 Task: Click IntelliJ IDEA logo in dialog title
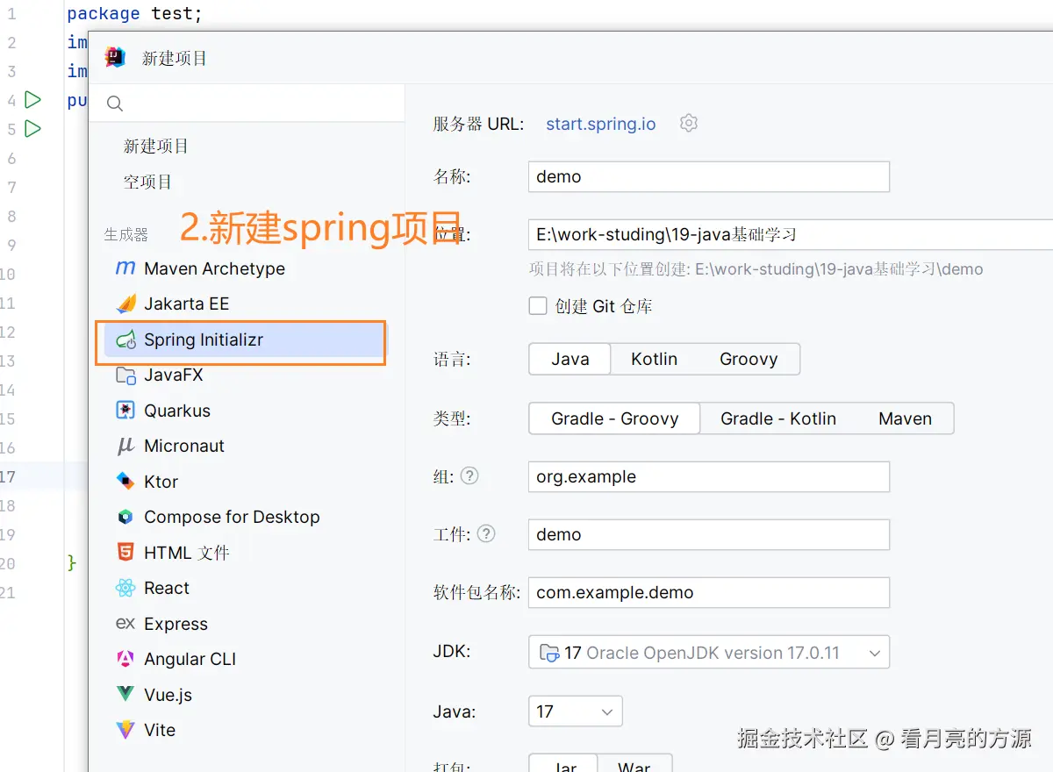(115, 58)
